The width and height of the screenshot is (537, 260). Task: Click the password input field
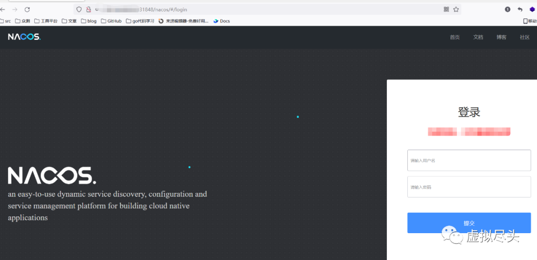pyautogui.click(x=469, y=187)
